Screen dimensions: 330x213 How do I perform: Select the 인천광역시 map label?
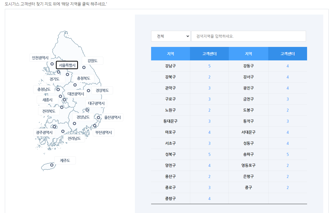click(40, 58)
